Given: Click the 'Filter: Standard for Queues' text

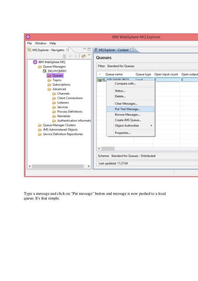Looking at the screenshot, I should 116,66.
